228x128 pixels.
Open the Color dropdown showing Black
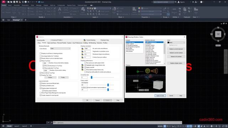coord(176,42)
